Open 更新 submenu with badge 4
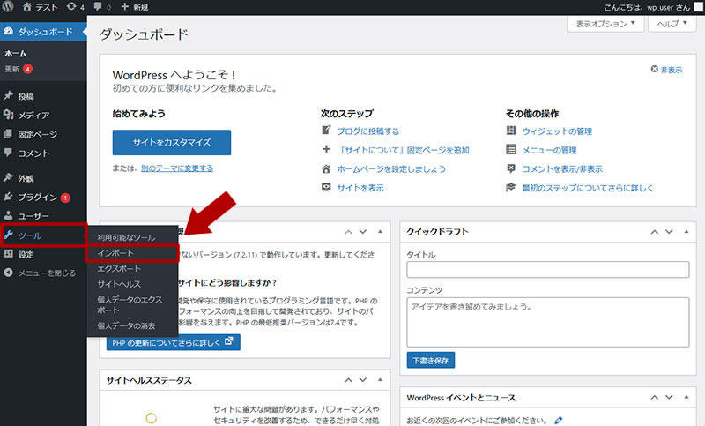 (x=19, y=69)
